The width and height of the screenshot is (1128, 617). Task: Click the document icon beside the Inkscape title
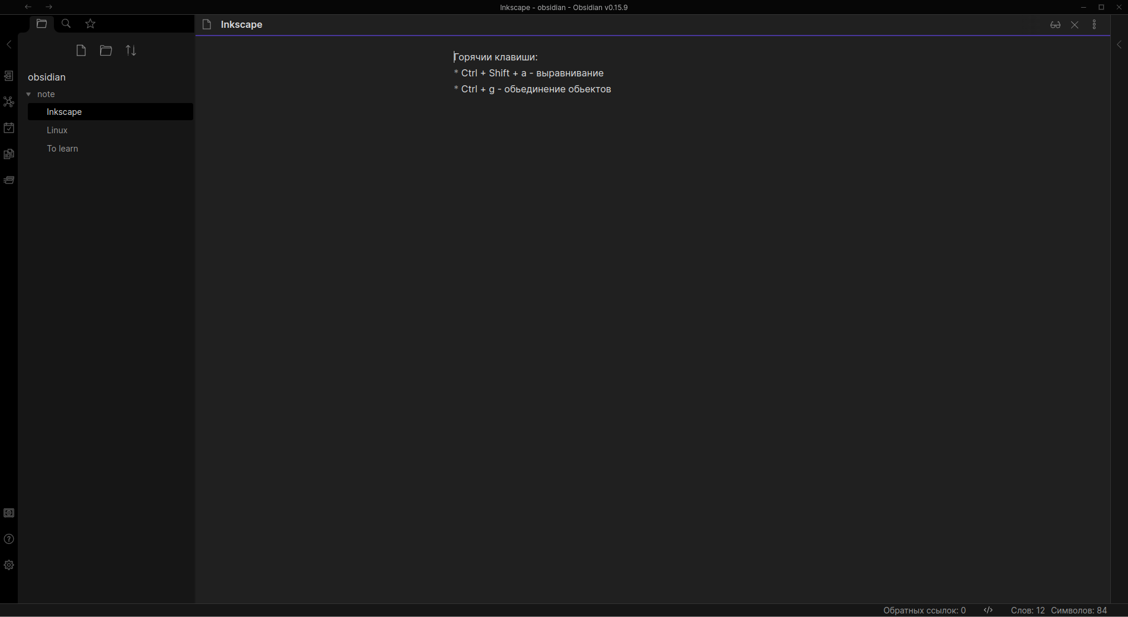point(207,24)
